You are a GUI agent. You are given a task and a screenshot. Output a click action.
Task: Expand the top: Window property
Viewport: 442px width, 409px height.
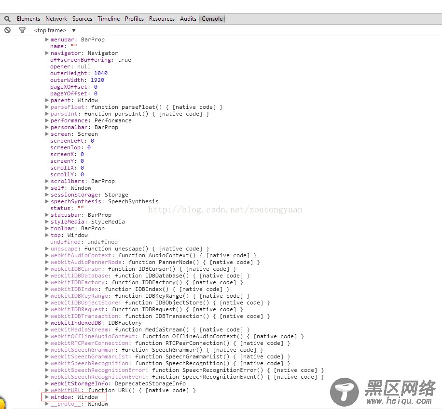[47, 235]
